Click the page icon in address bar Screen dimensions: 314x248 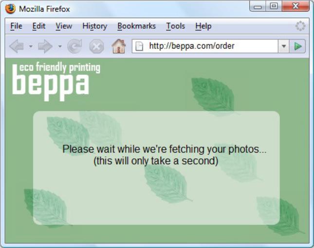coord(139,46)
